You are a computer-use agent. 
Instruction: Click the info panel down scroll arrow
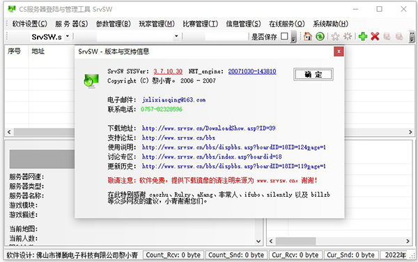click(x=258, y=241)
